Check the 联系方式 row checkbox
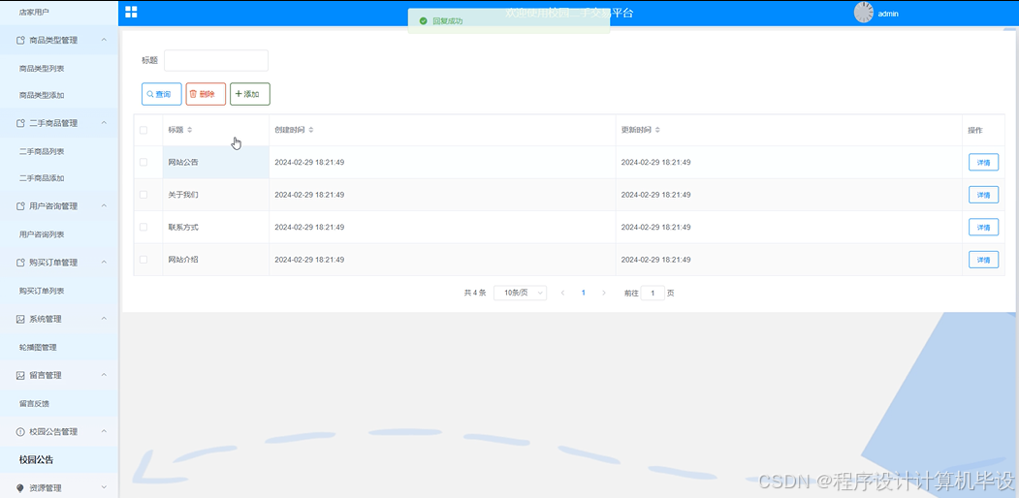 click(143, 228)
